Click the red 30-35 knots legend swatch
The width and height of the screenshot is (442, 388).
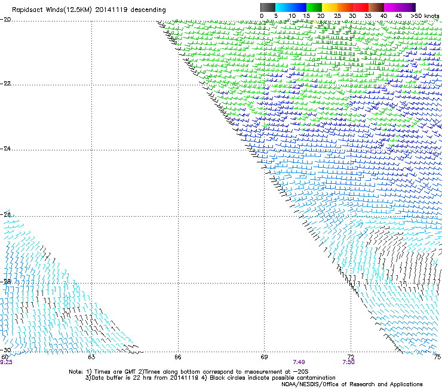[x=361, y=7]
